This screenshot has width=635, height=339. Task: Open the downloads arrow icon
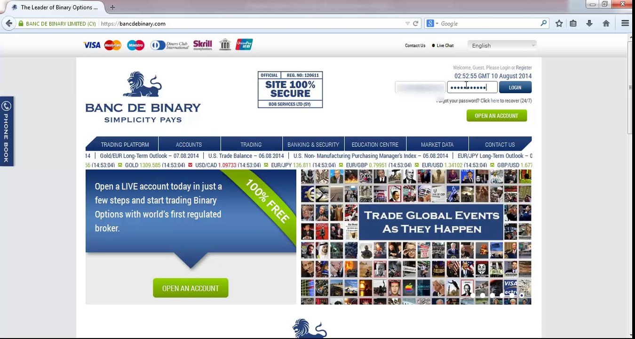click(589, 24)
